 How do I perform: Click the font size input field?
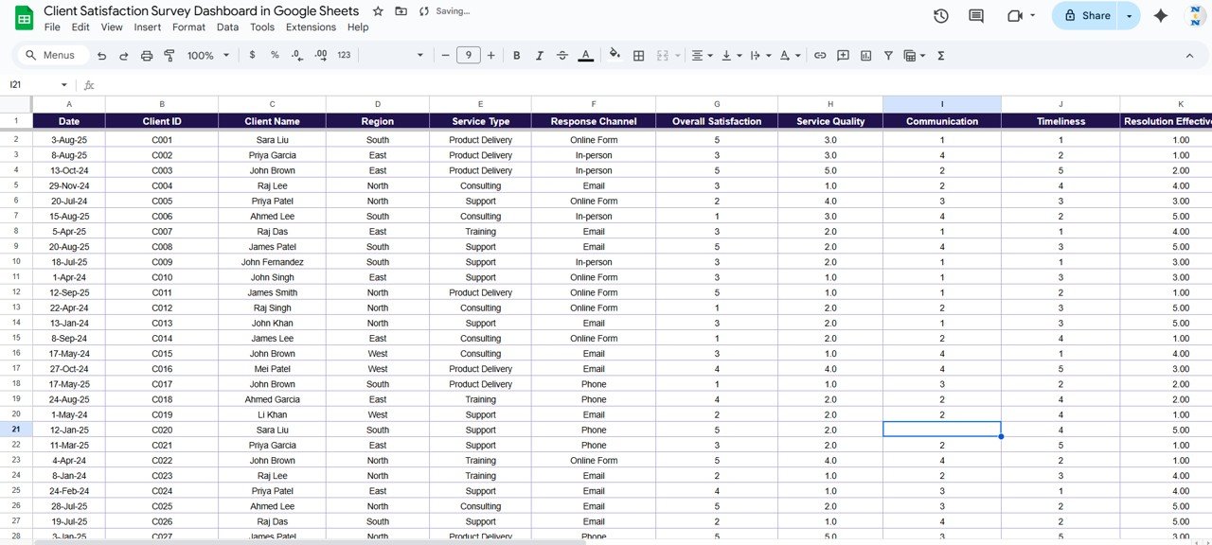(468, 56)
